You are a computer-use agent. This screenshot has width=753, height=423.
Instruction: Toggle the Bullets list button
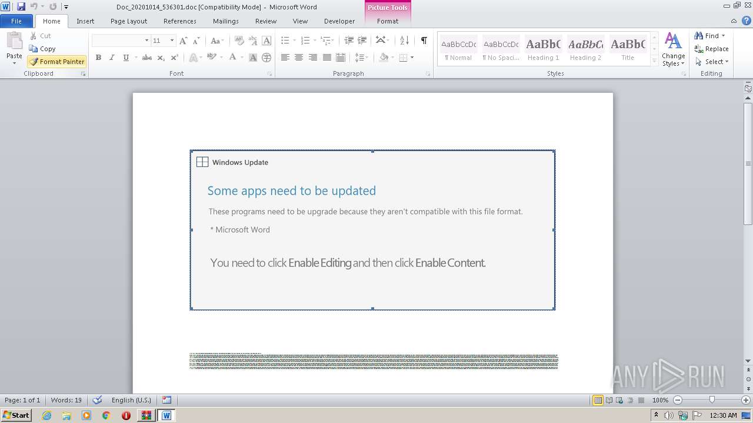(285, 41)
